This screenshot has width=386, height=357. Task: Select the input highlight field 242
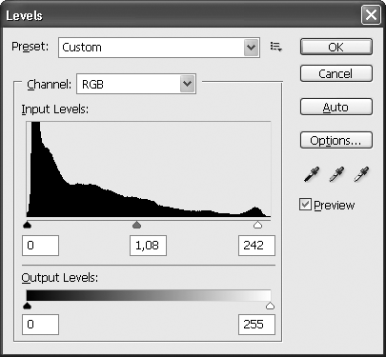[x=256, y=246]
